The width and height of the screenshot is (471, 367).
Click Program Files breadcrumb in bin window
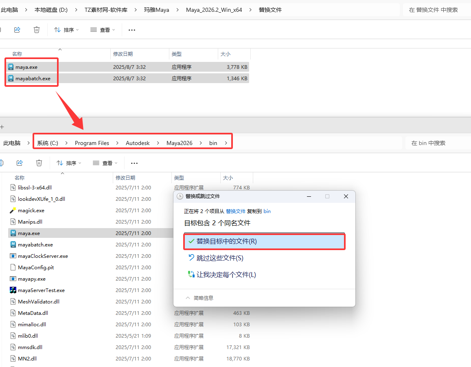(92, 143)
